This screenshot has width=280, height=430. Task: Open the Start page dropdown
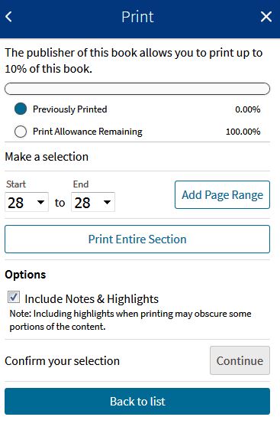(27, 203)
